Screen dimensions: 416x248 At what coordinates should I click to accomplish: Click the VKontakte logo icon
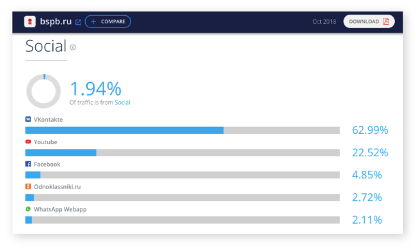coord(28,119)
